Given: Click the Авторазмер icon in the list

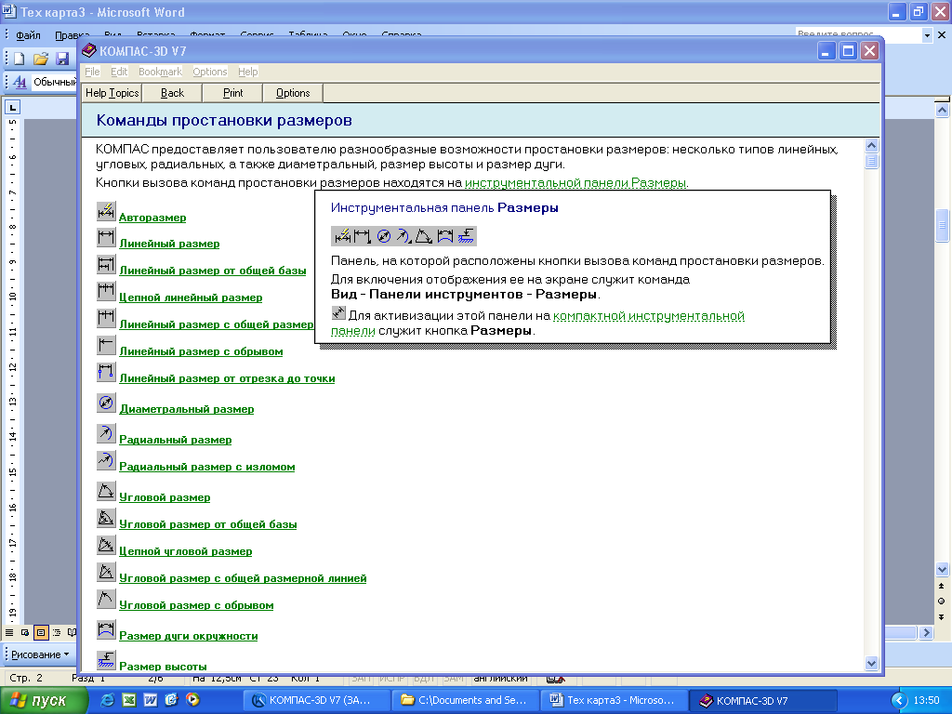Looking at the screenshot, I should (106, 211).
